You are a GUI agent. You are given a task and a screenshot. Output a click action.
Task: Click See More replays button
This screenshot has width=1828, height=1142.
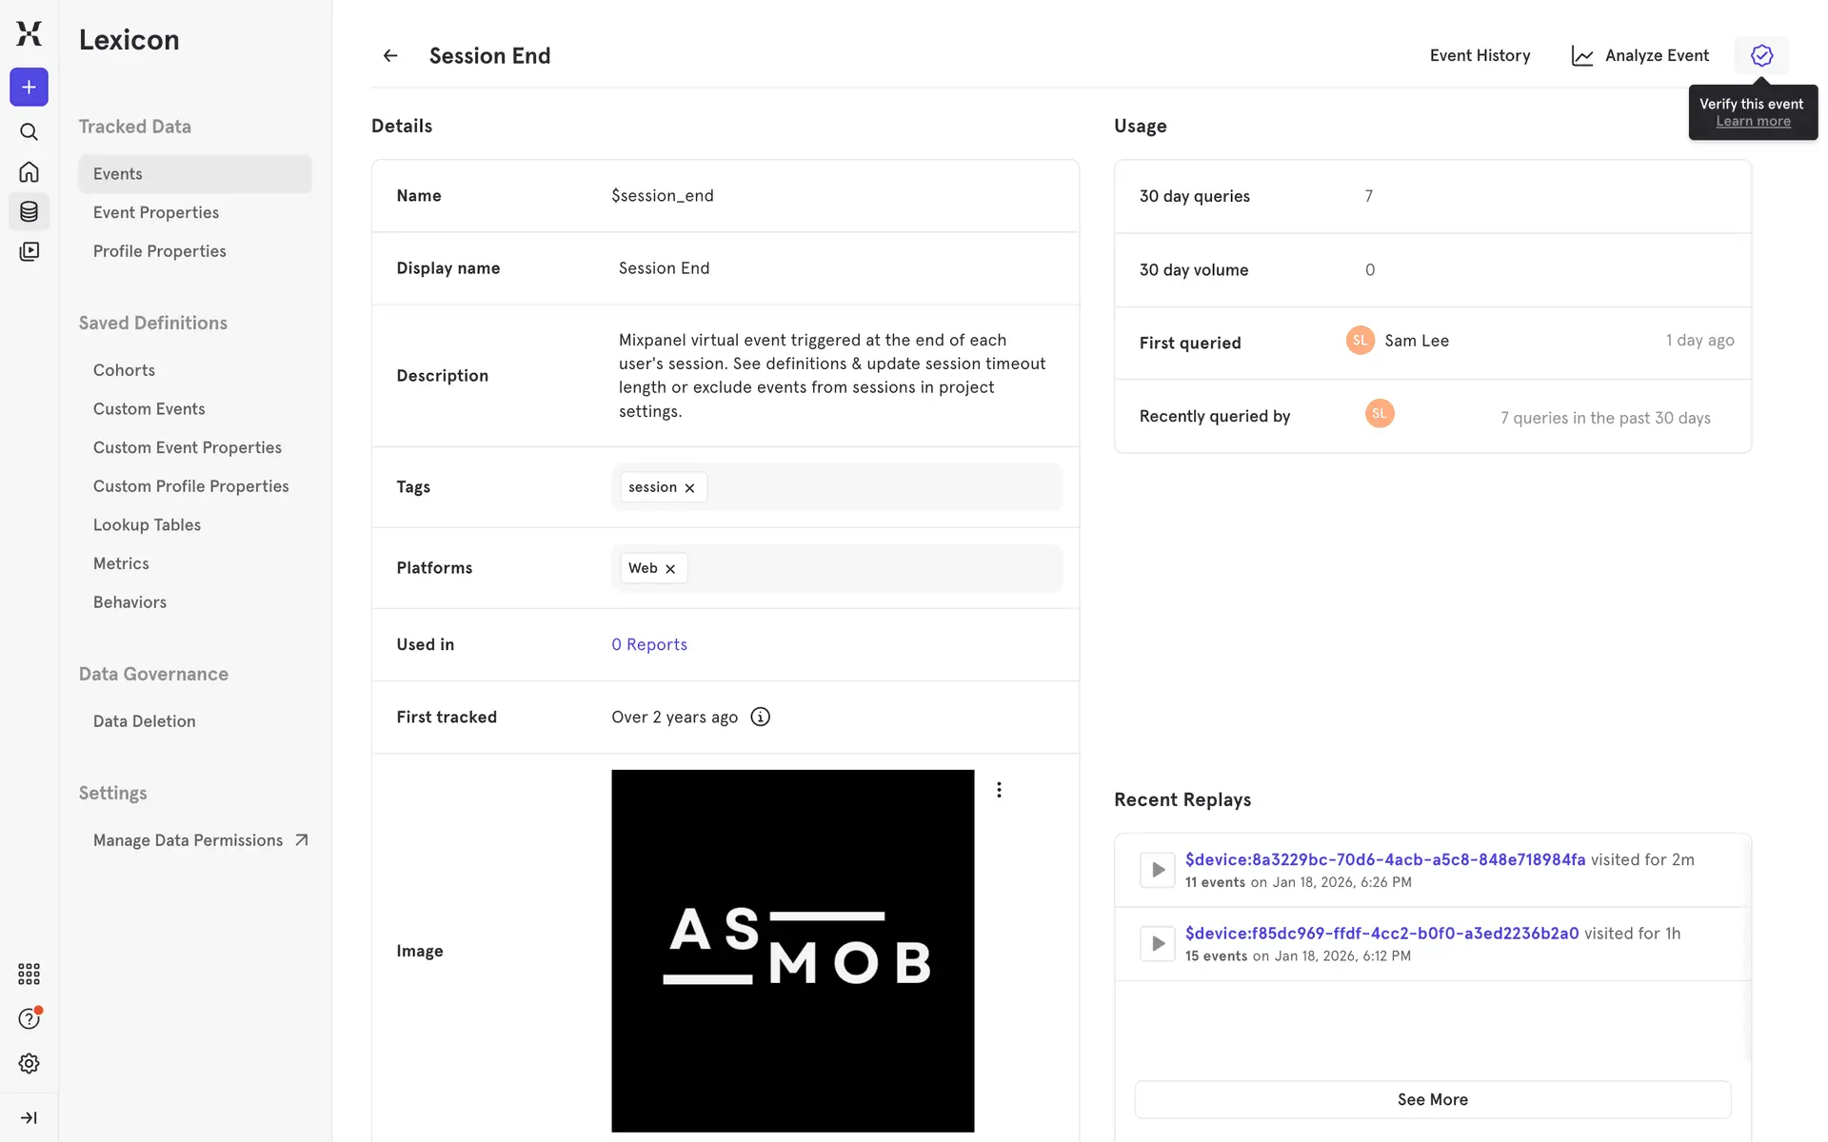1432,1099
